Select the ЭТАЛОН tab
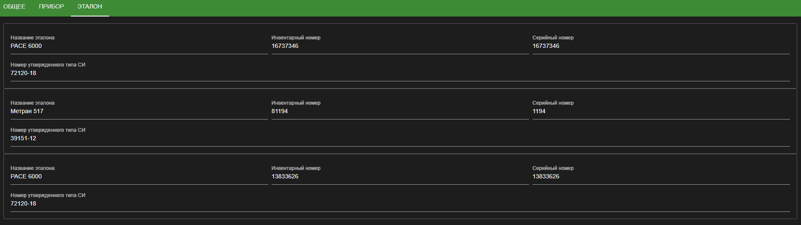The width and height of the screenshot is (801, 225). pyautogui.click(x=90, y=7)
